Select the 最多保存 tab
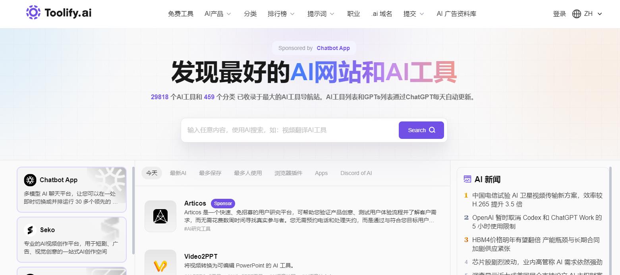This screenshot has width=620, height=275. tap(210, 173)
